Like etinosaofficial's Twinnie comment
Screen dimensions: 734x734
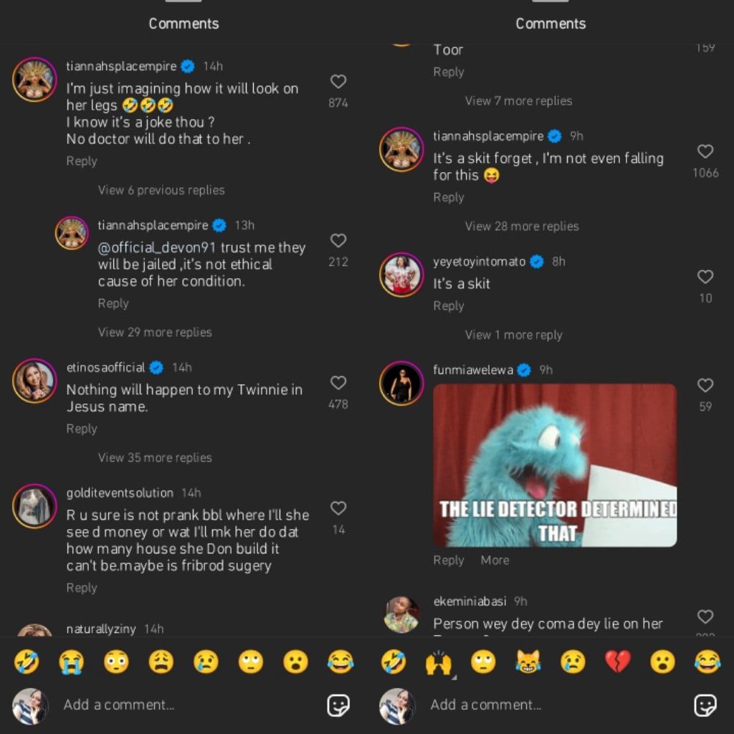pos(338,383)
